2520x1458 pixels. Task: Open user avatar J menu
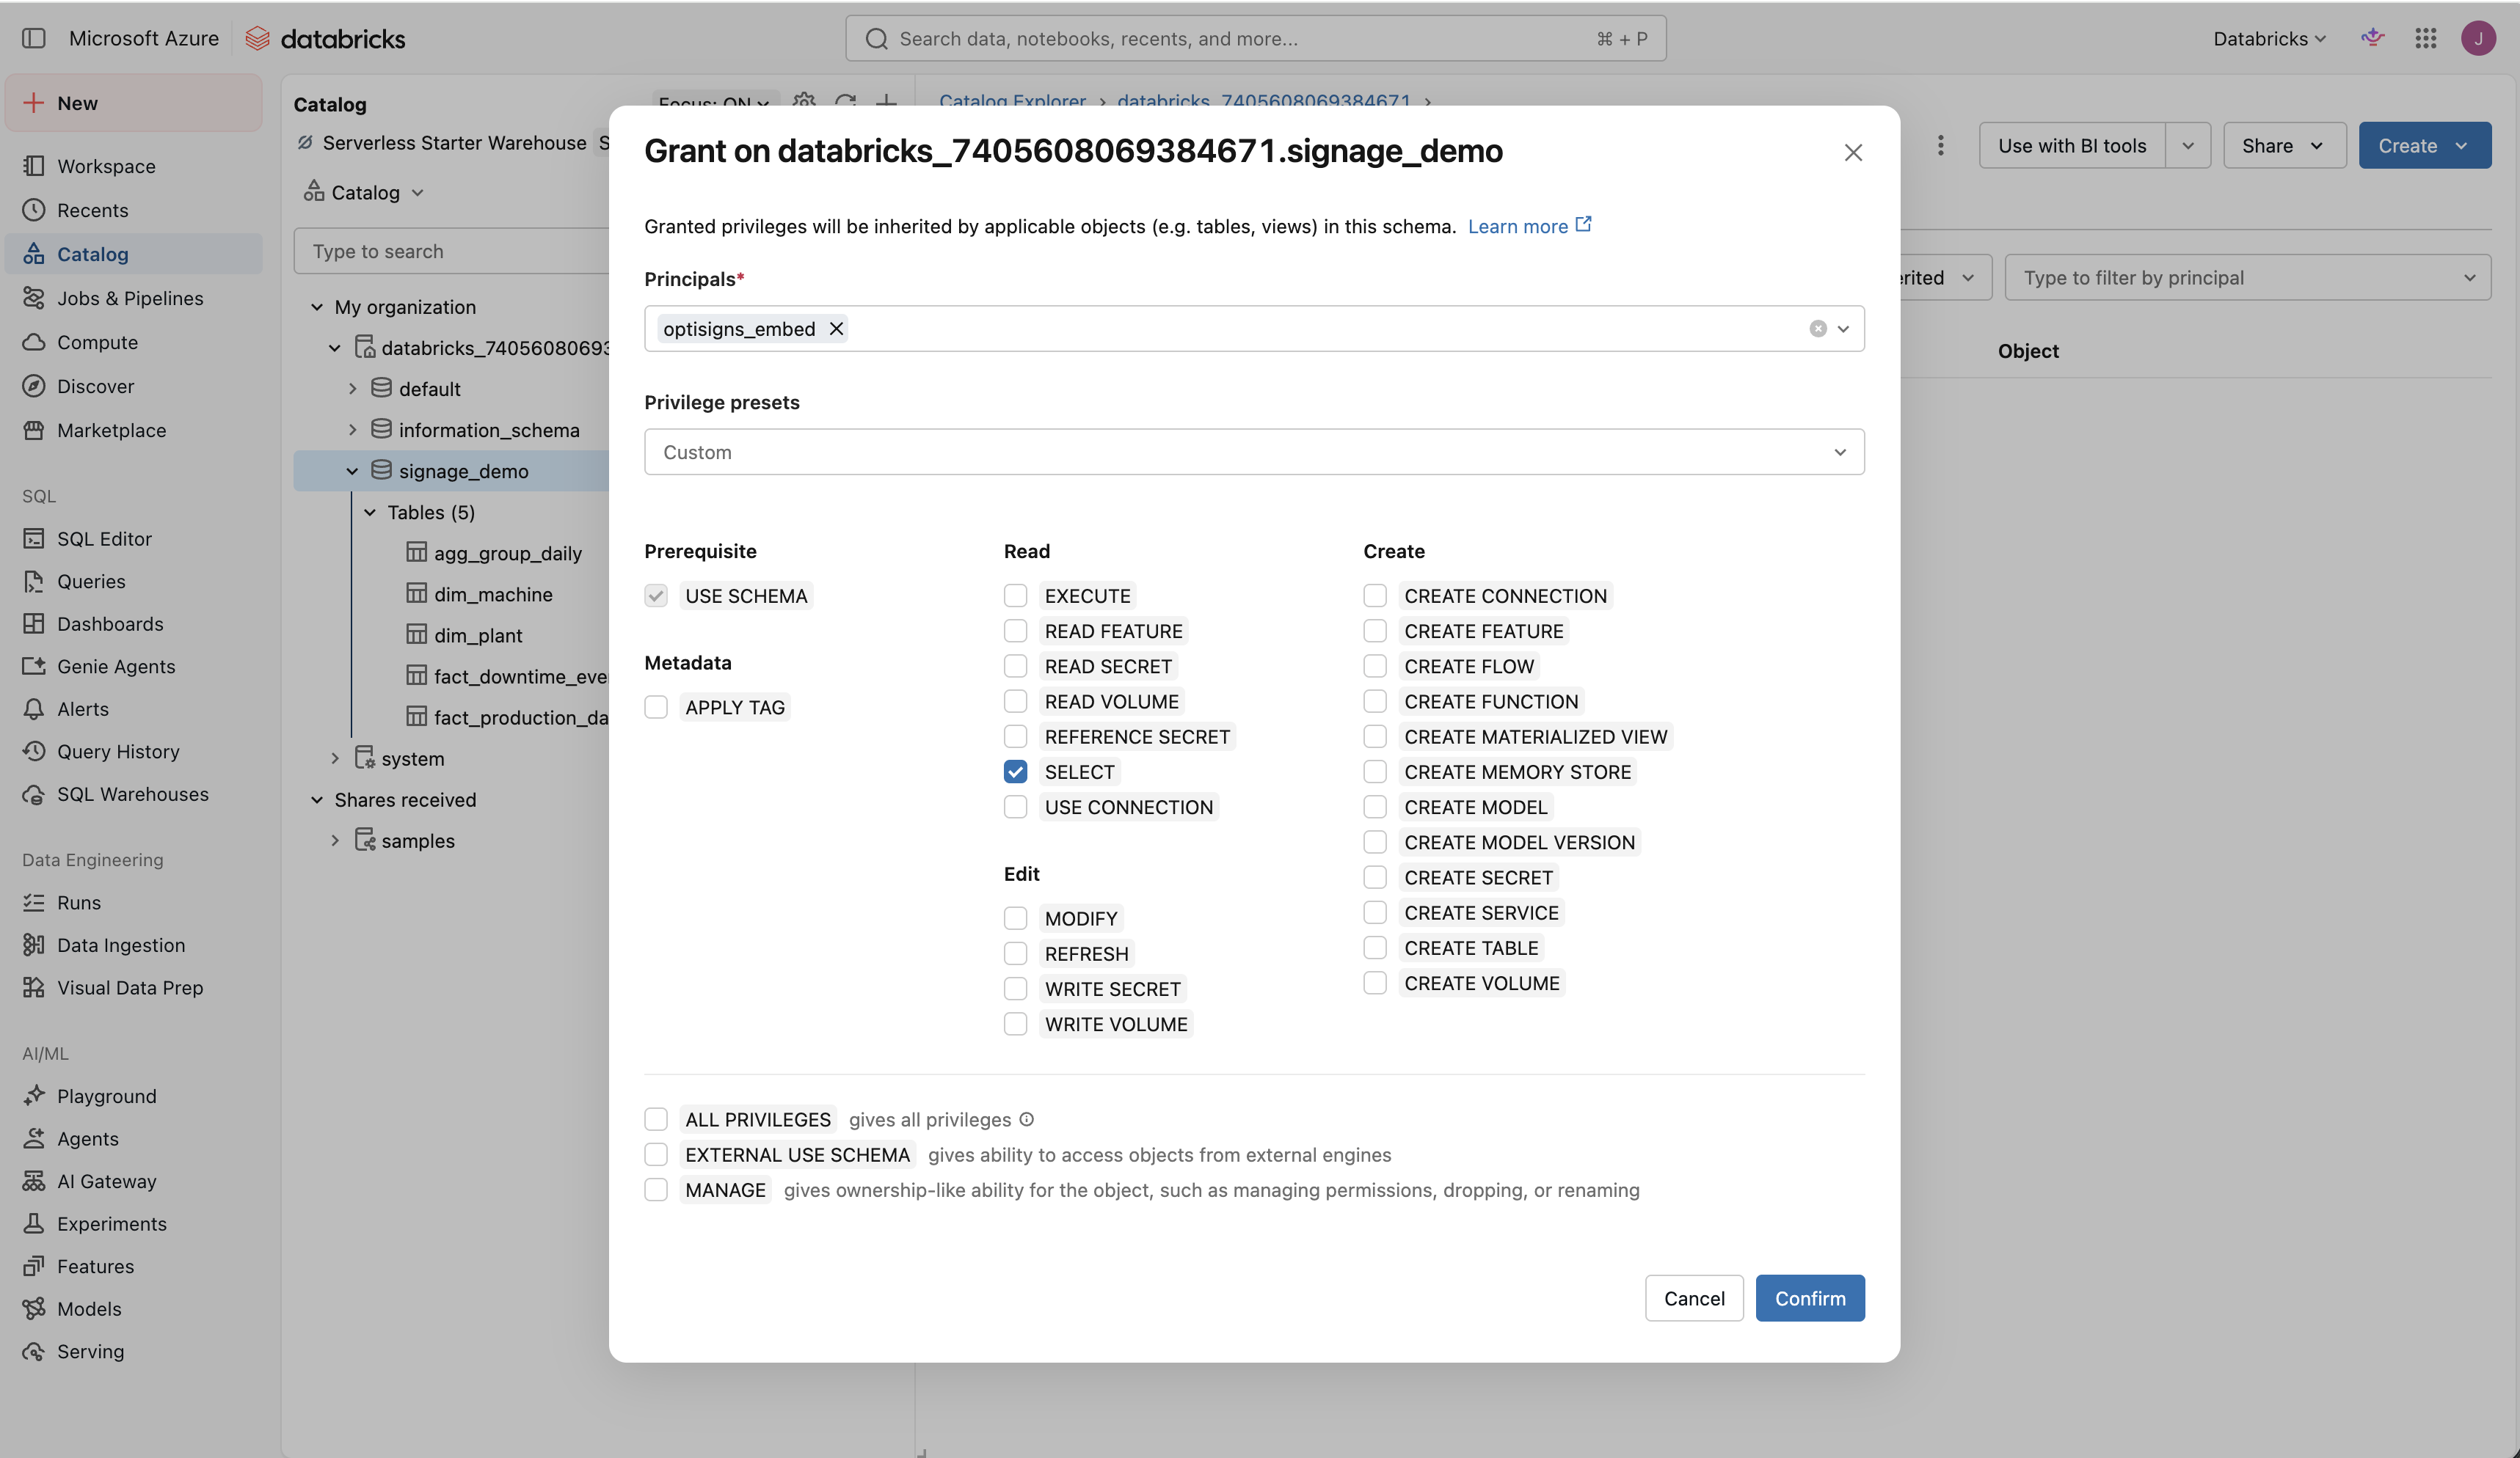tap(2478, 38)
